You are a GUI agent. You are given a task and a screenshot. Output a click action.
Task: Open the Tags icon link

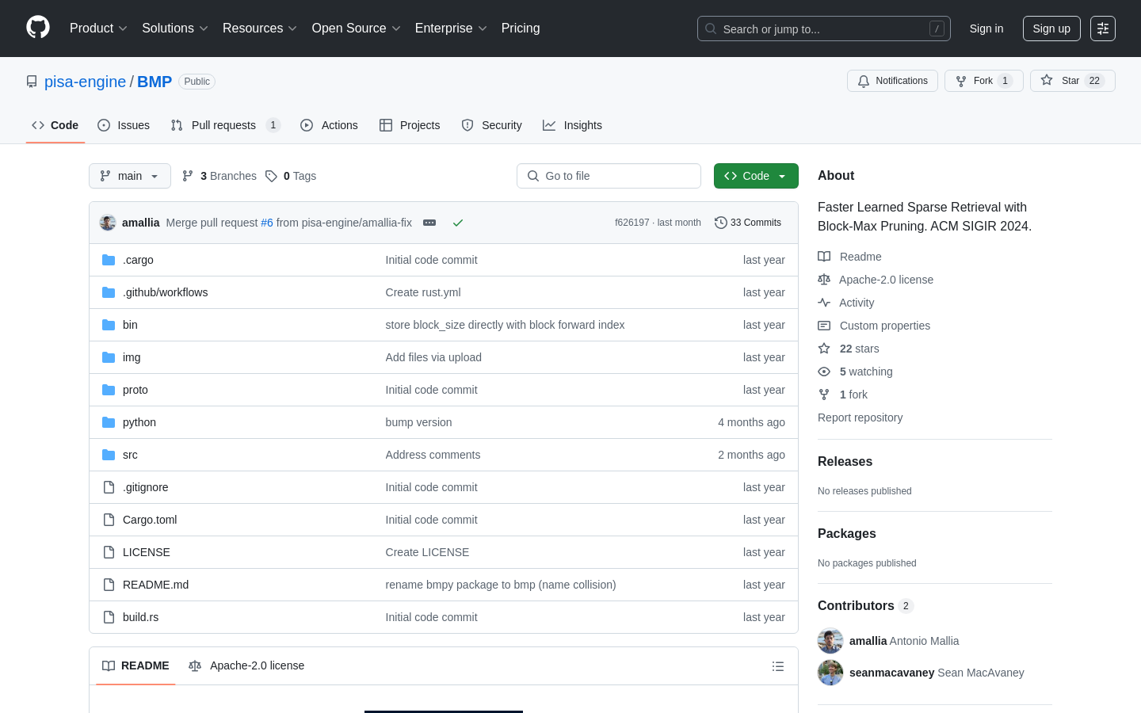coord(271,176)
